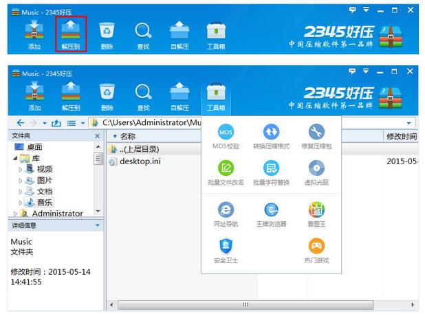Viewport: 425px width, 316px height.
Task: Open the feedback speech-bubble icon, upper window
Action: (x=352, y=10)
